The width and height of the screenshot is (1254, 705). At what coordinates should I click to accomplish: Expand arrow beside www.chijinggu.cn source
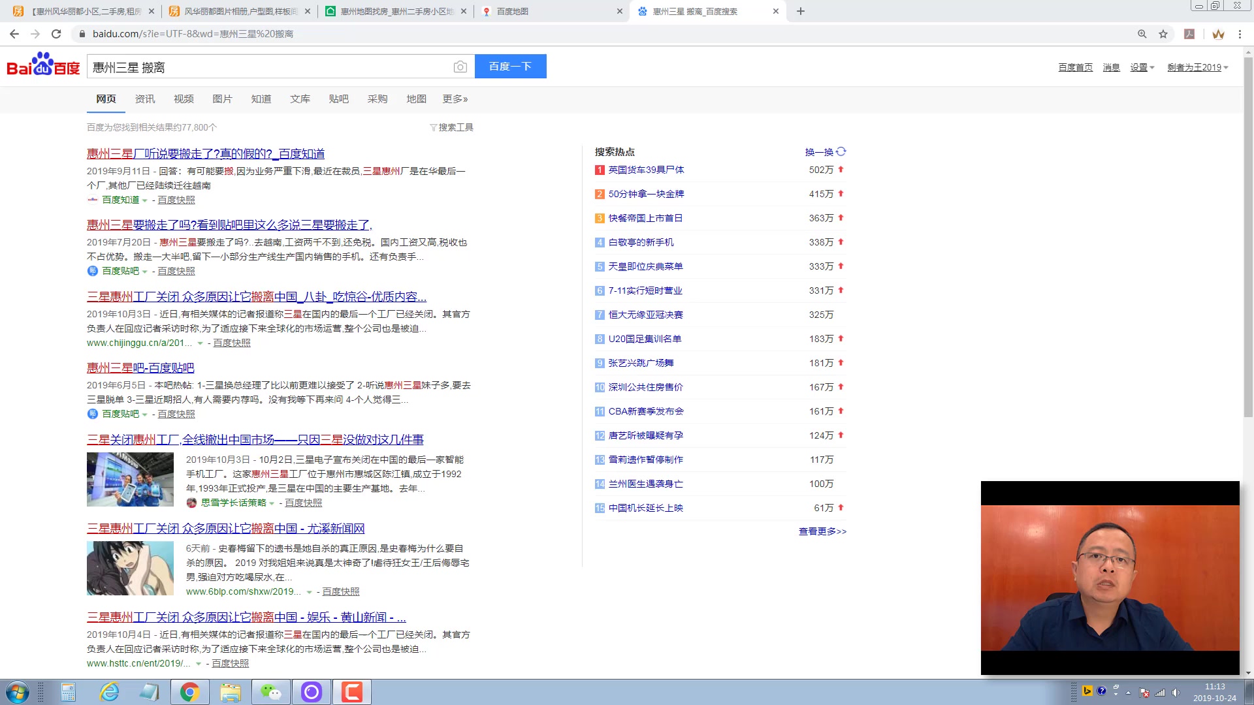[200, 343]
